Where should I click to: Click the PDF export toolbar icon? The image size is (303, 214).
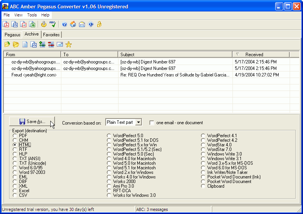[x=6, y=24]
